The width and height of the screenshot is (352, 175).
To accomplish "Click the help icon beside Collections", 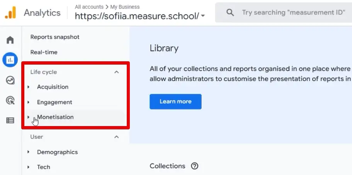I will 195,166.
